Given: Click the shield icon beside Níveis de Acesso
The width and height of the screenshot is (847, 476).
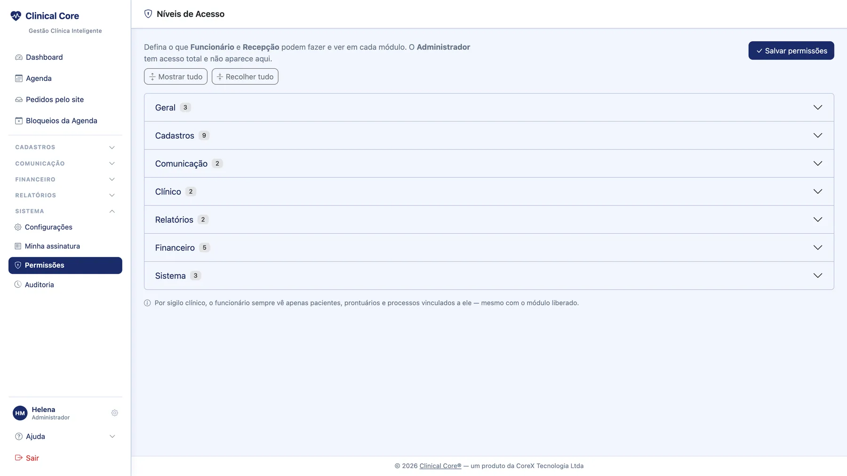Looking at the screenshot, I should tap(148, 14).
